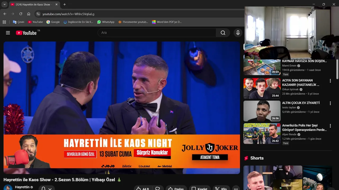Screen dimensions: 339x190
Task: Open the tab search dropdown
Action: 4,4
